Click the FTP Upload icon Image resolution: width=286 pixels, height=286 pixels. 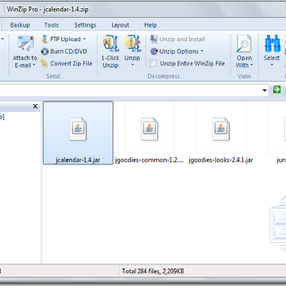44,39
